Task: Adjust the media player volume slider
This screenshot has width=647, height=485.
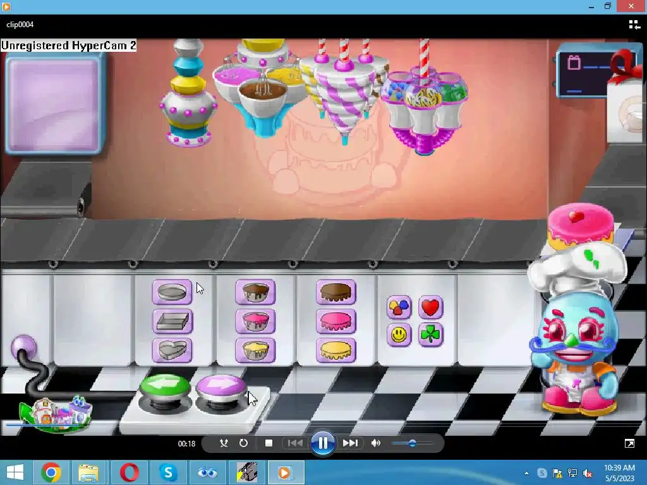Action: tap(412, 443)
